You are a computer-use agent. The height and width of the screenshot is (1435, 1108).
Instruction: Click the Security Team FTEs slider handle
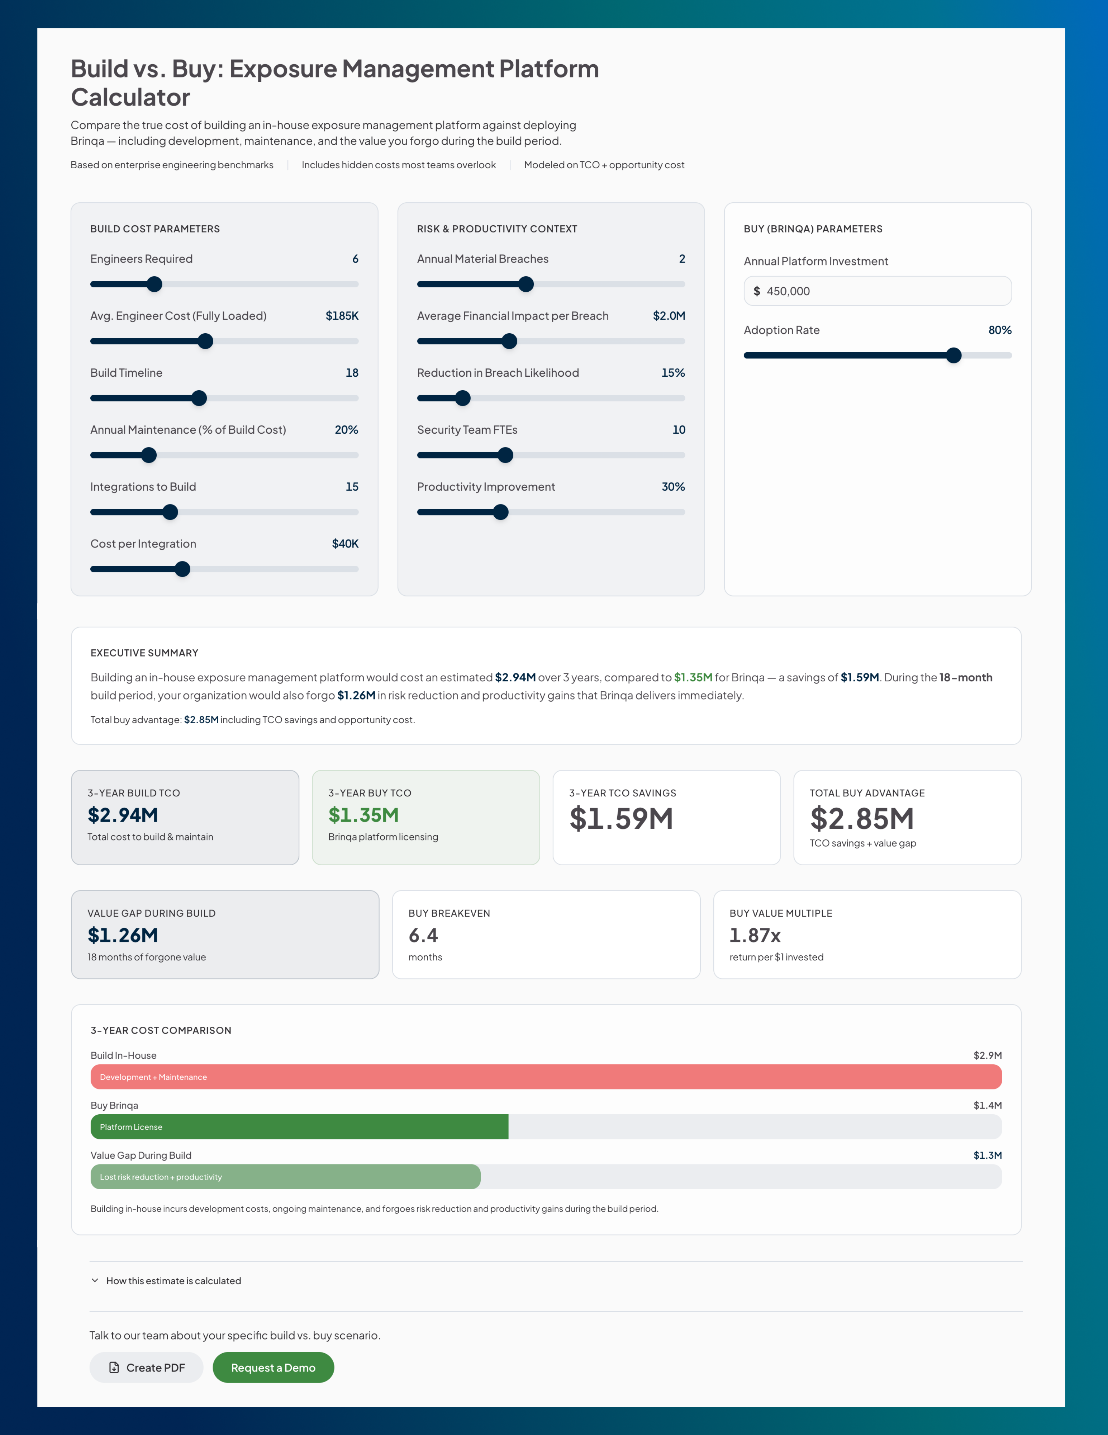(505, 455)
